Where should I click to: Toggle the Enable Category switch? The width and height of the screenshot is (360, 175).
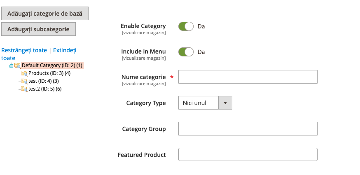pyautogui.click(x=186, y=26)
